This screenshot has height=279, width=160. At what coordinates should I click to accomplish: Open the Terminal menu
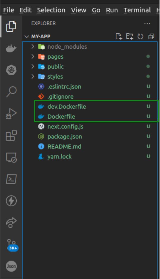pos(137,10)
